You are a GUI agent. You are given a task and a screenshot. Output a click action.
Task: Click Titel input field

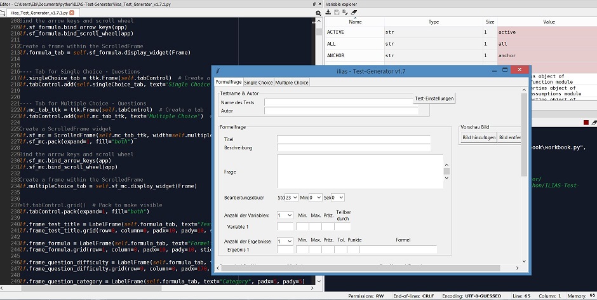click(354, 140)
